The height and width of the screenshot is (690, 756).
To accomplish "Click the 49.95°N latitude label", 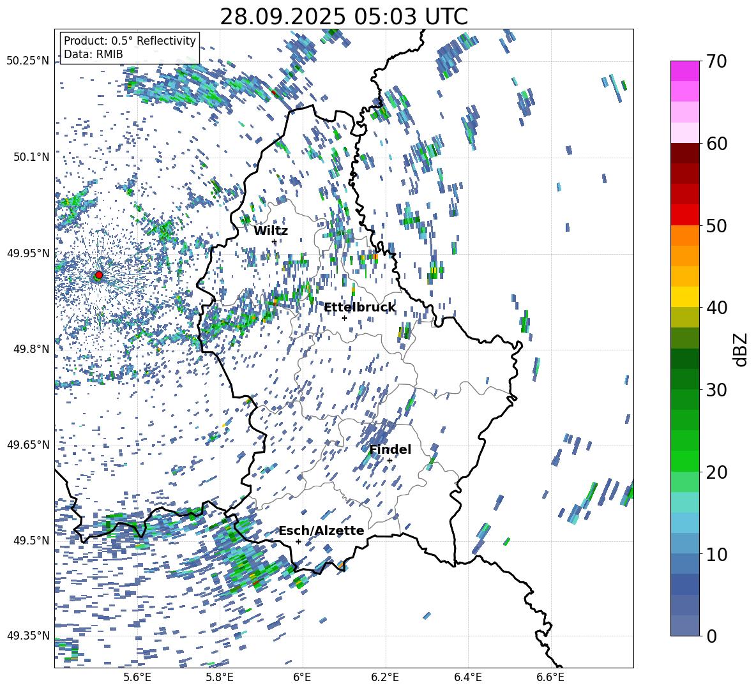I will pos(28,253).
